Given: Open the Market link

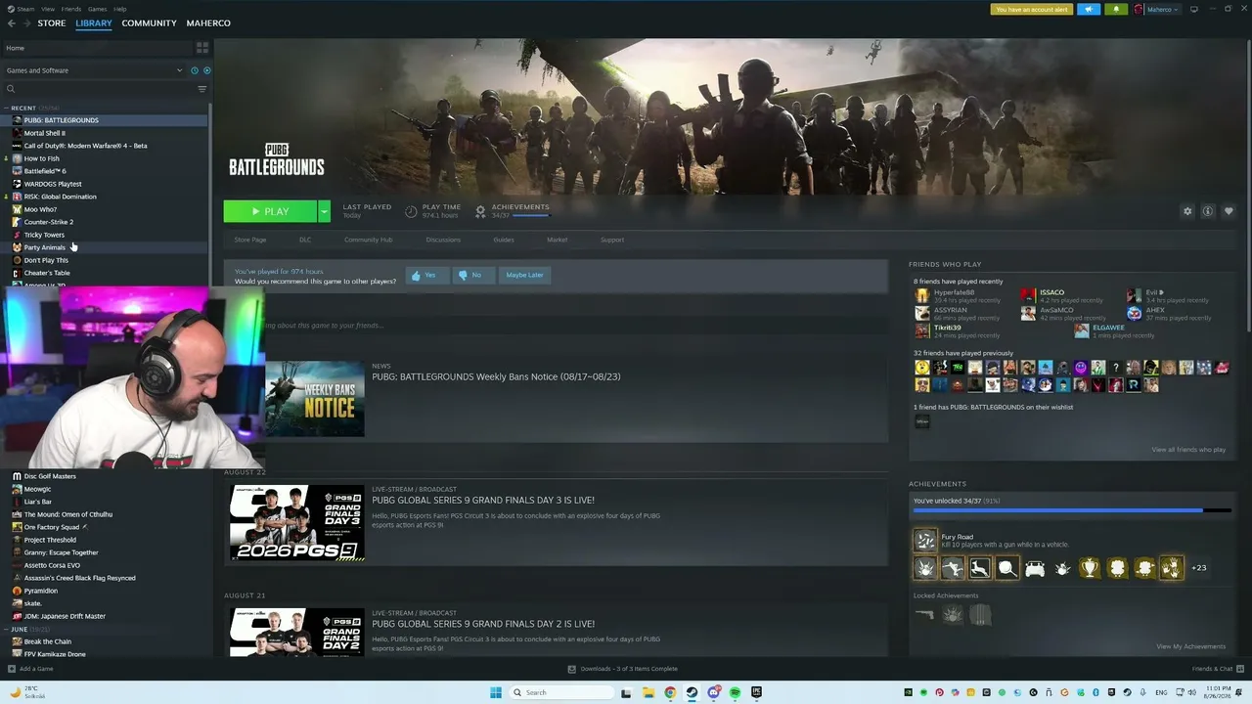Looking at the screenshot, I should [x=557, y=240].
